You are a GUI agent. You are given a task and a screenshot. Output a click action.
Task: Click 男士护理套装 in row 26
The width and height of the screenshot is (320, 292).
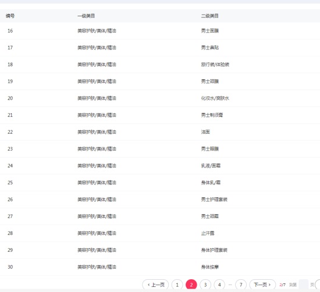point(214,200)
